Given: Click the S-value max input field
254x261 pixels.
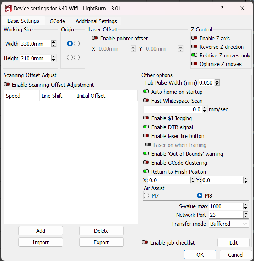Looking at the screenshot, I should pyautogui.click(x=226, y=206).
